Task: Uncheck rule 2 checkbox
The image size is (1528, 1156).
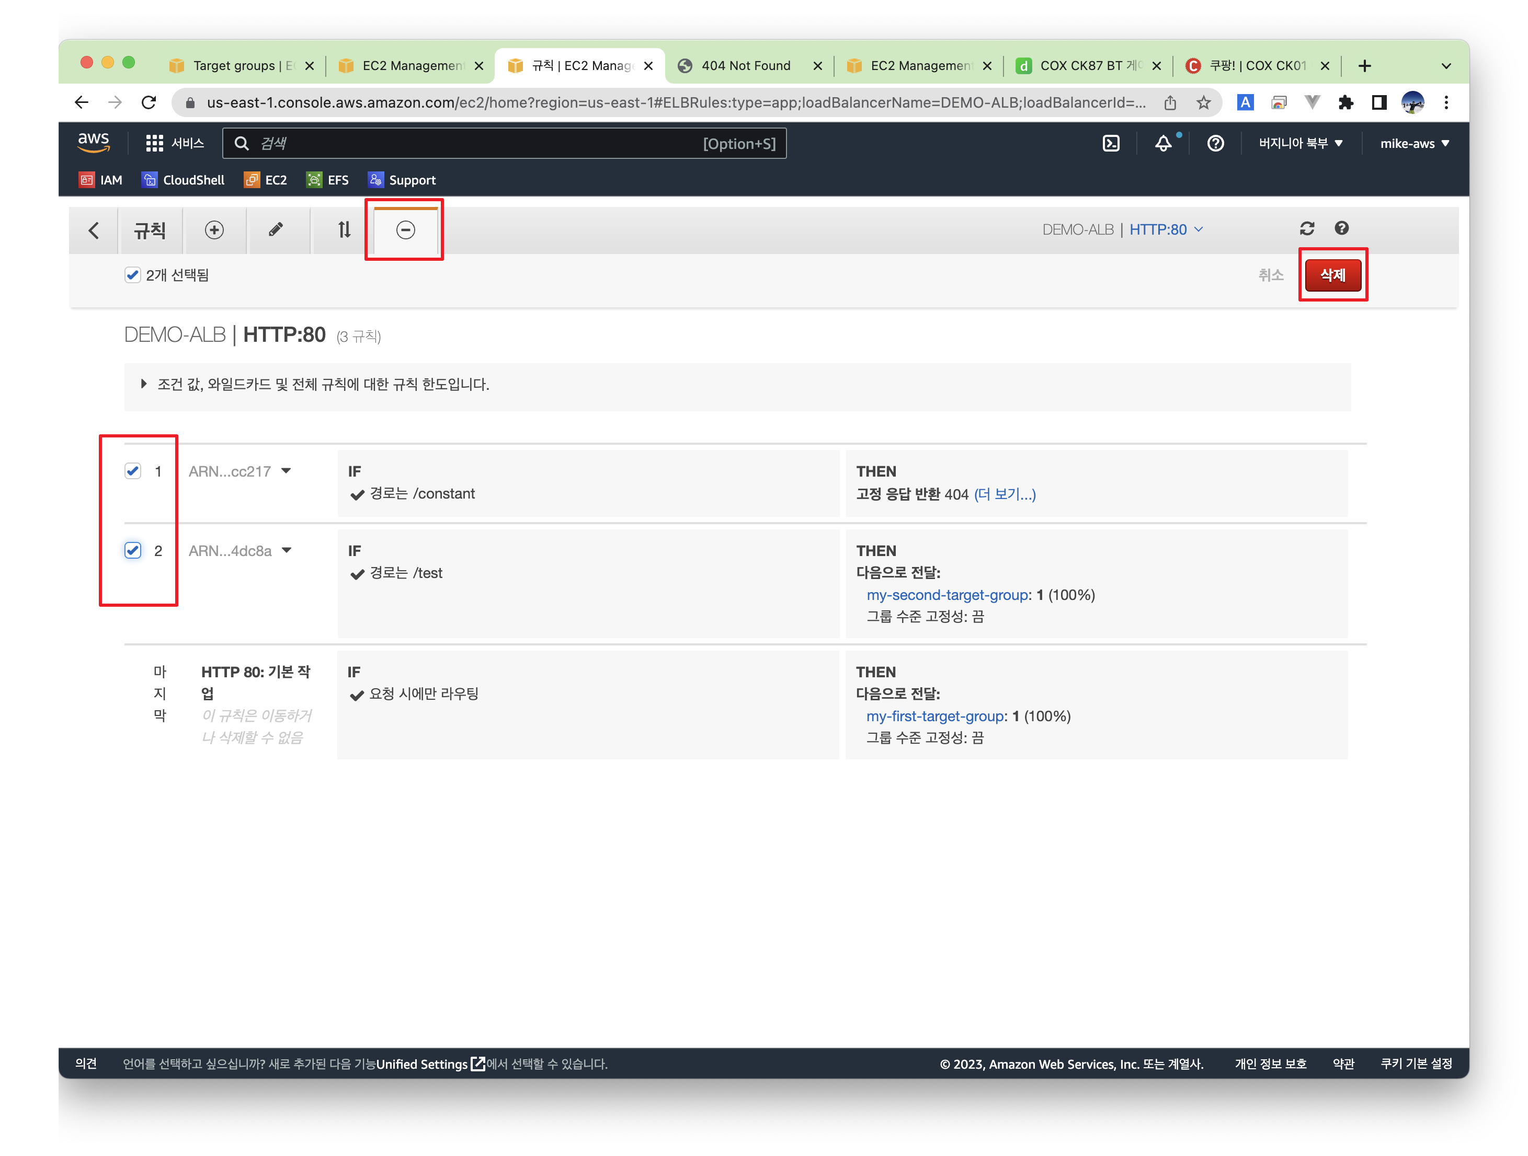Action: point(133,551)
